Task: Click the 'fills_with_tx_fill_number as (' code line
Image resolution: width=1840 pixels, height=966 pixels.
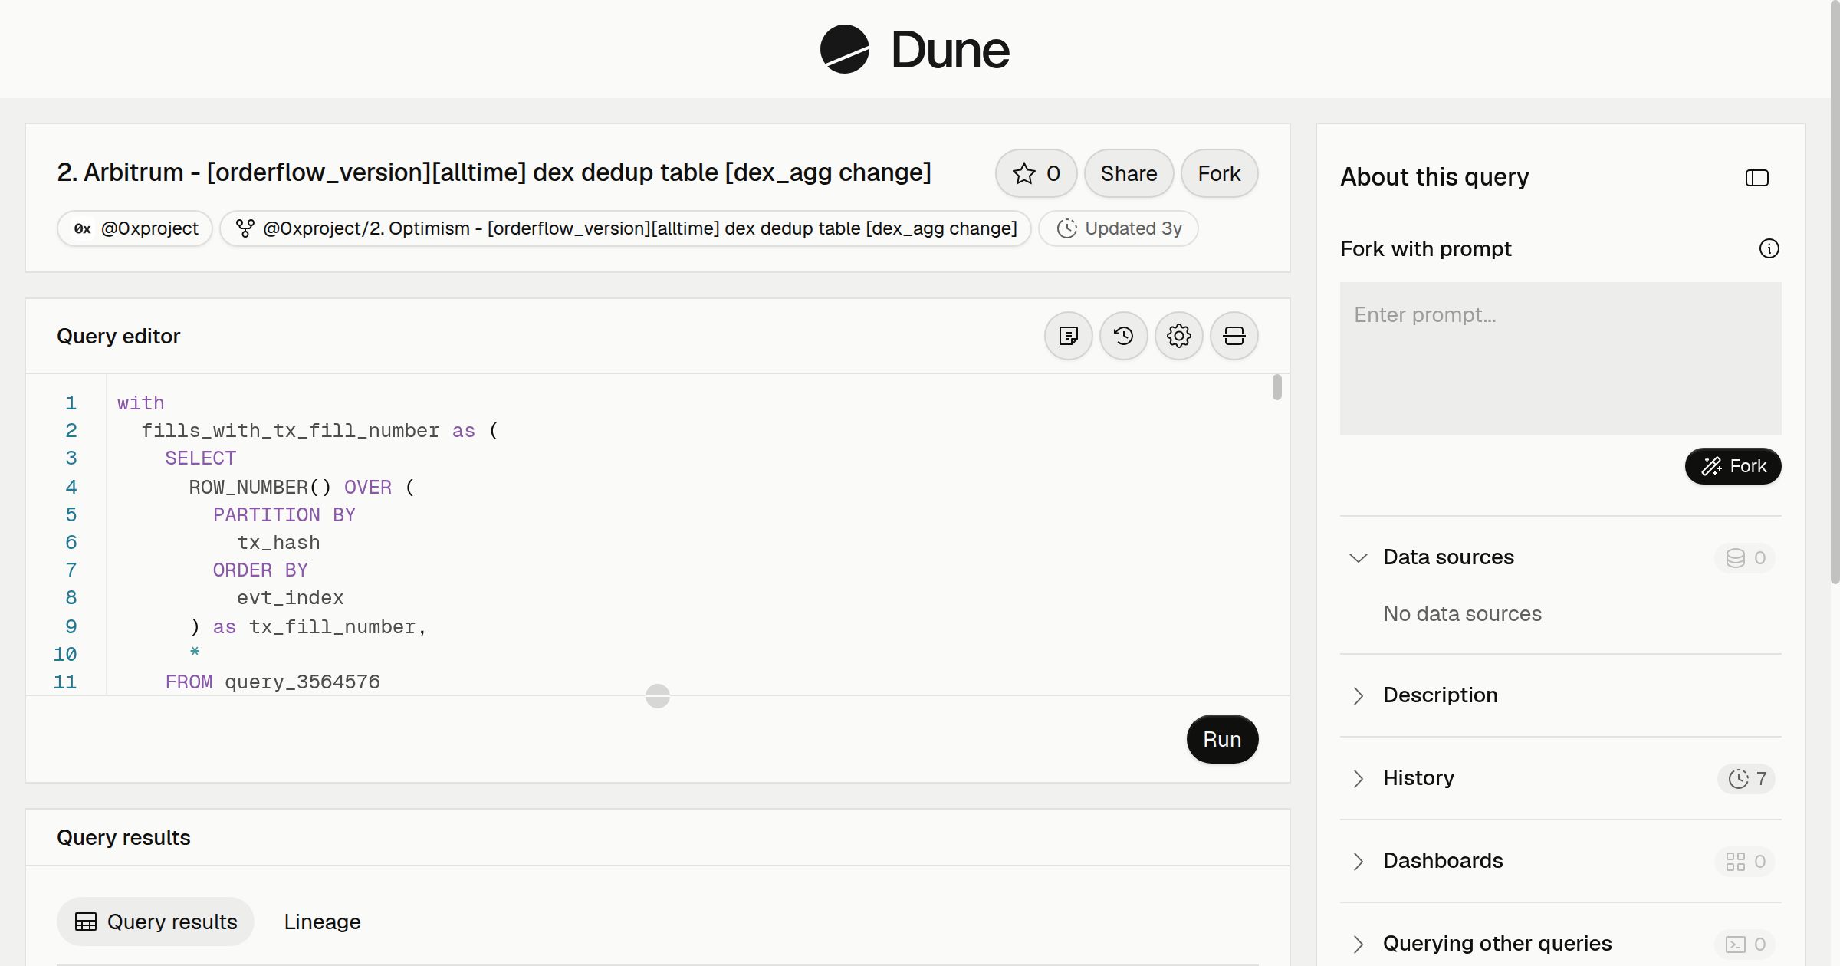Action: click(x=320, y=431)
